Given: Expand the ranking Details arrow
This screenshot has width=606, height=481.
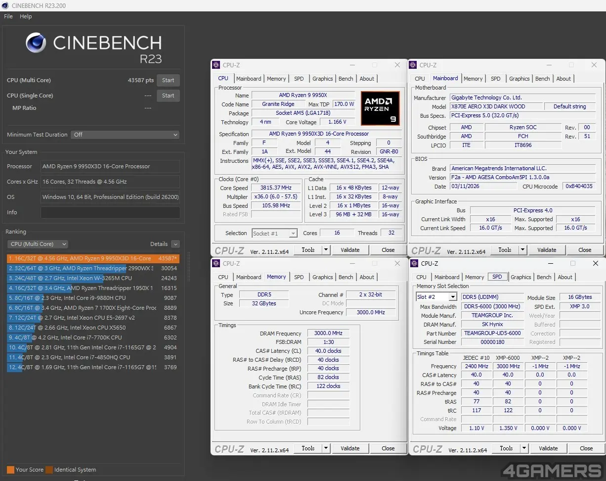Looking at the screenshot, I should (x=175, y=244).
